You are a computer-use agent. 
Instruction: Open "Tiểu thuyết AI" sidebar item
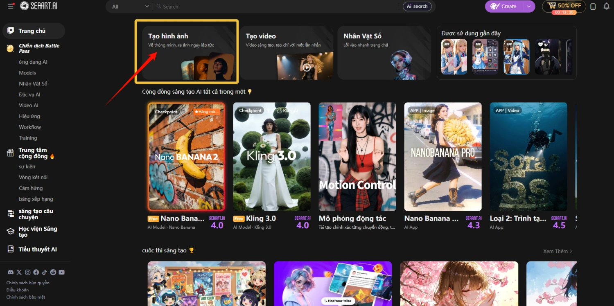(37, 250)
